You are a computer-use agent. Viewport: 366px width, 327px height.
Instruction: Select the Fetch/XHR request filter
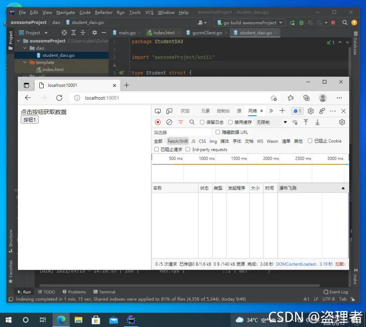[x=177, y=141]
